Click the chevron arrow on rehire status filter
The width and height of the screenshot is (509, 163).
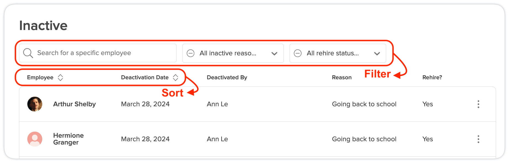coord(377,53)
